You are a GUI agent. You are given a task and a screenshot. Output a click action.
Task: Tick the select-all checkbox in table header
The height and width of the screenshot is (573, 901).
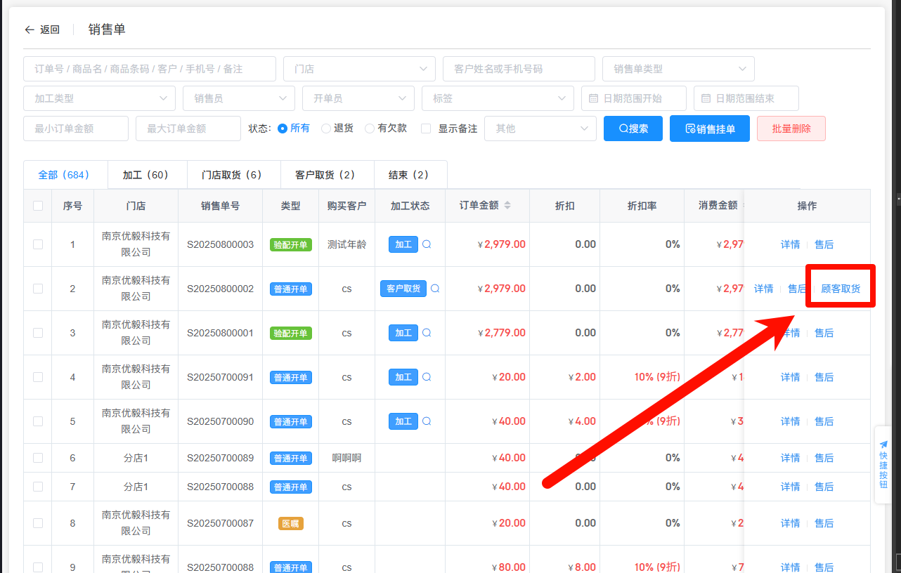pos(38,206)
